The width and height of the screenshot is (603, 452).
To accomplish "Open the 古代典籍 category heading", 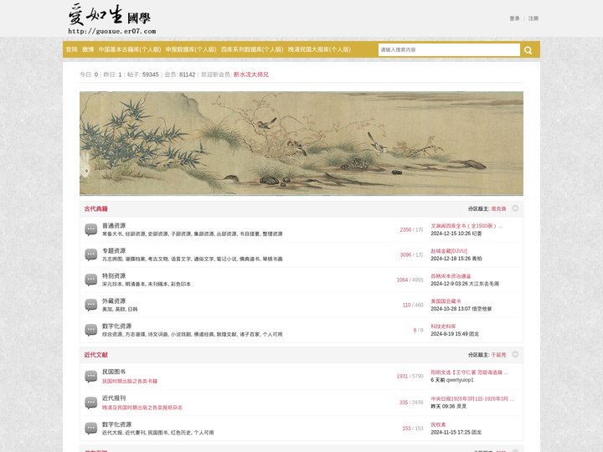I will coord(95,208).
